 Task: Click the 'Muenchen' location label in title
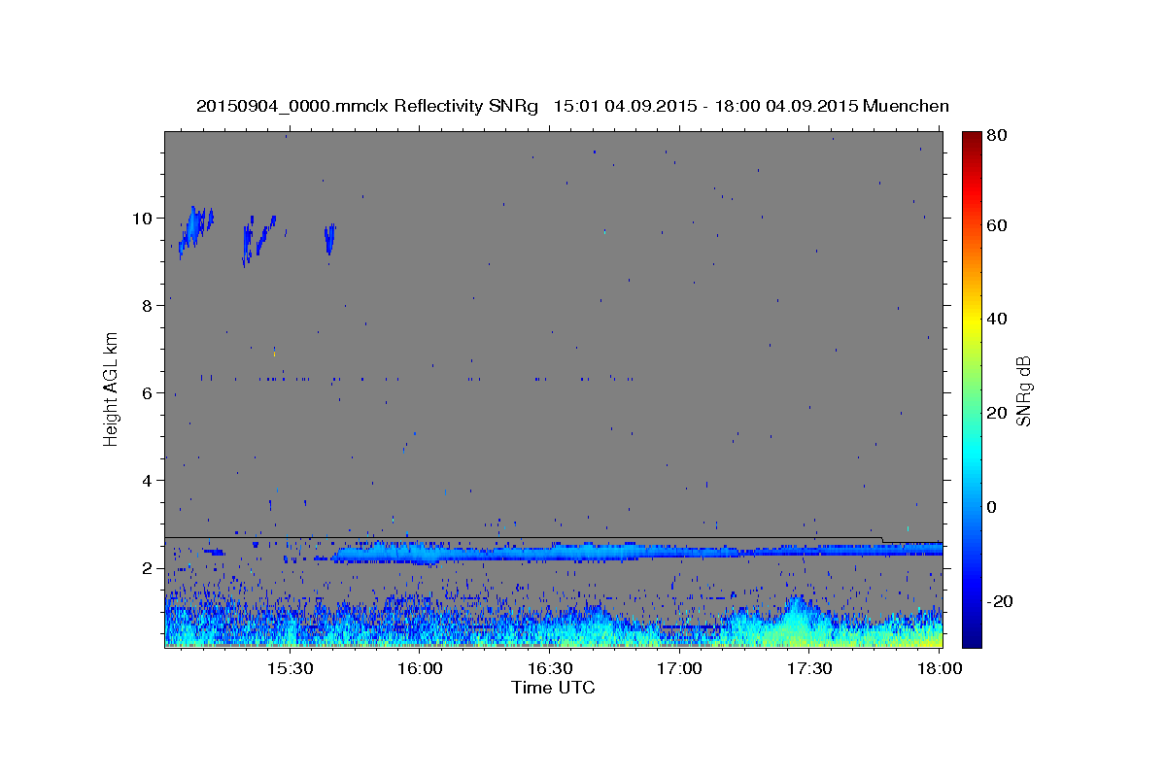pos(906,106)
